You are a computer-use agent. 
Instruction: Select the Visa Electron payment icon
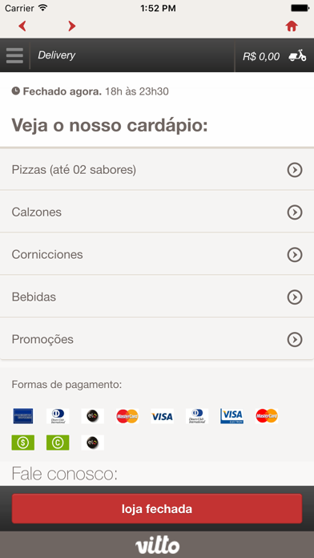(x=231, y=416)
